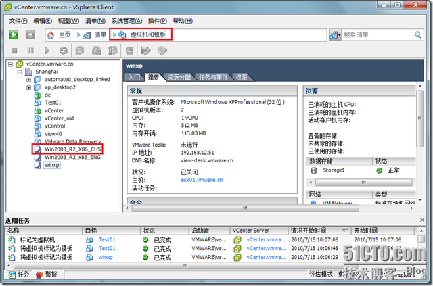Close the 近期任务 panel
Screen dimensions: 433x286
pyautogui.click(x=422, y=220)
